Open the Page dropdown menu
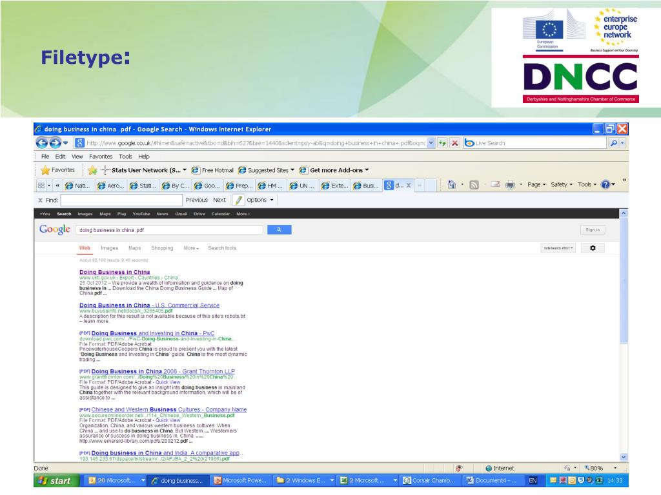This screenshot has height=495, width=661. [x=536, y=185]
